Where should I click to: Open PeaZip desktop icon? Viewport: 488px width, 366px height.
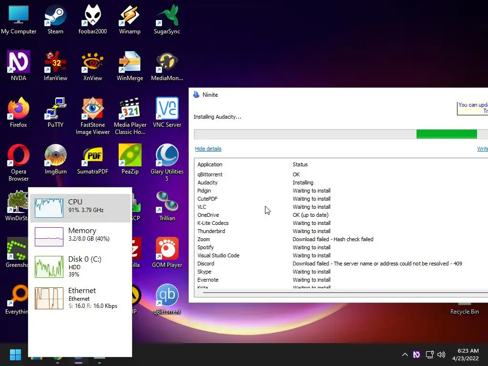(x=130, y=159)
